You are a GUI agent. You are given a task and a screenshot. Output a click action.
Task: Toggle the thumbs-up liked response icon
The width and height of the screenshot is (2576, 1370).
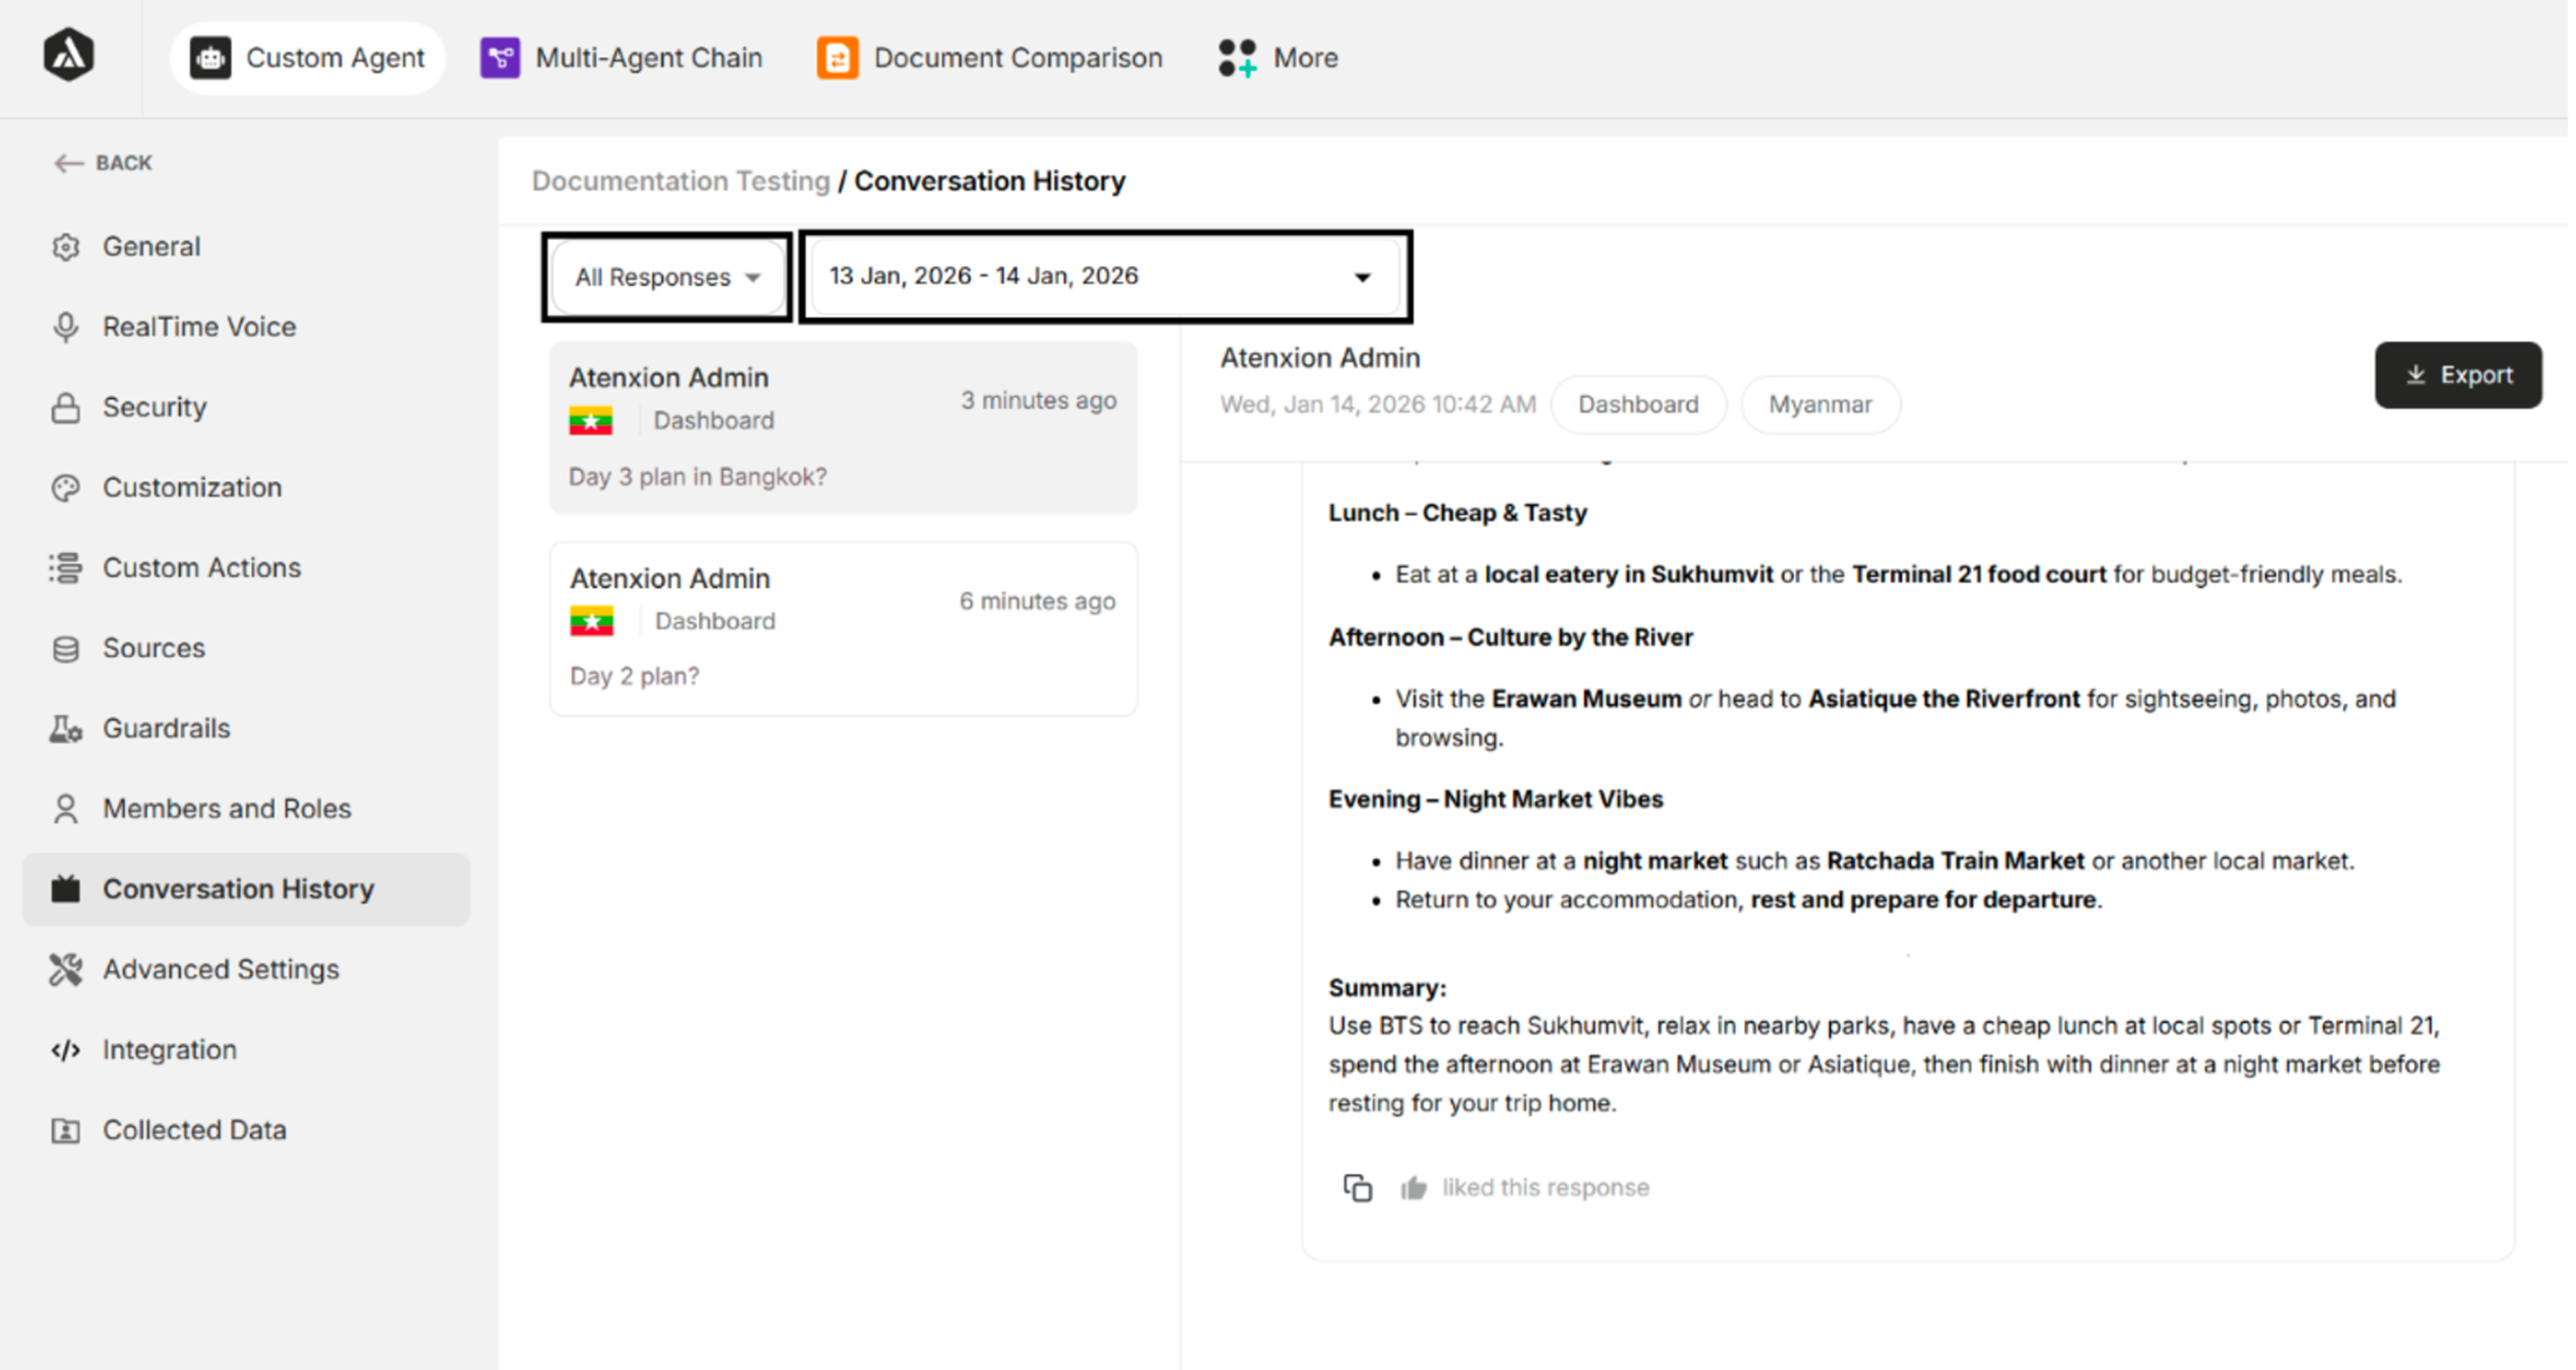point(1413,1187)
